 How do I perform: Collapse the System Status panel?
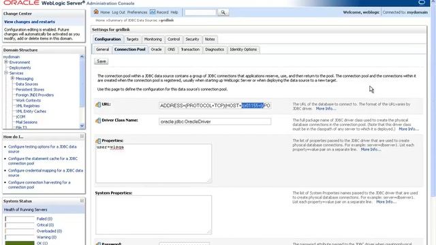(x=82, y=201)
